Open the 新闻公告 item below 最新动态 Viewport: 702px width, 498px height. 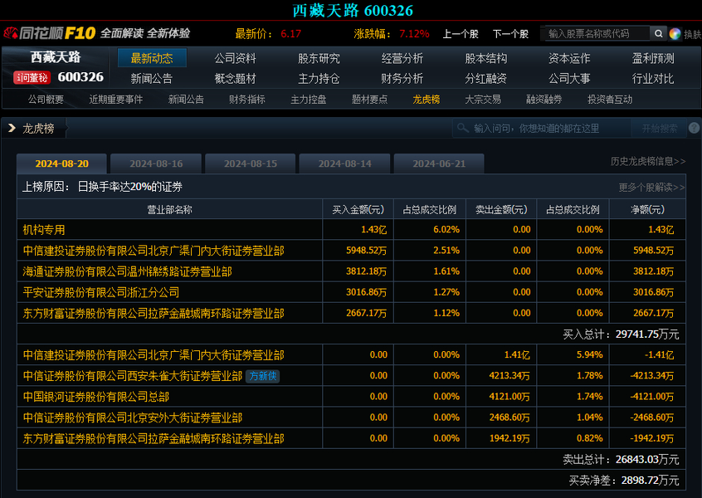pos(152,79)
